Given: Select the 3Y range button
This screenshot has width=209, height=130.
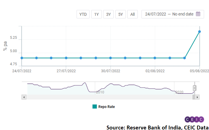Looking at the screenshot, I should [108, 14].
